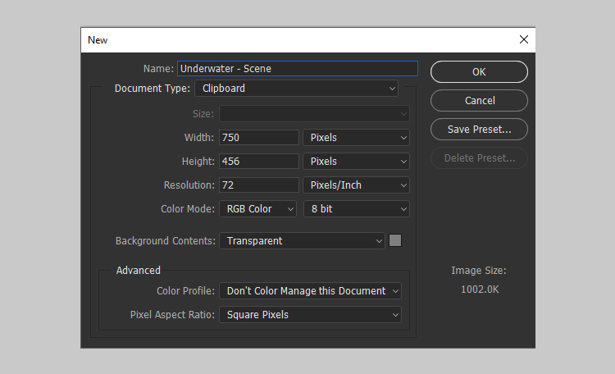615x374 pixels.
Task: Click the Advanced section label
Action: click(139, 271)
